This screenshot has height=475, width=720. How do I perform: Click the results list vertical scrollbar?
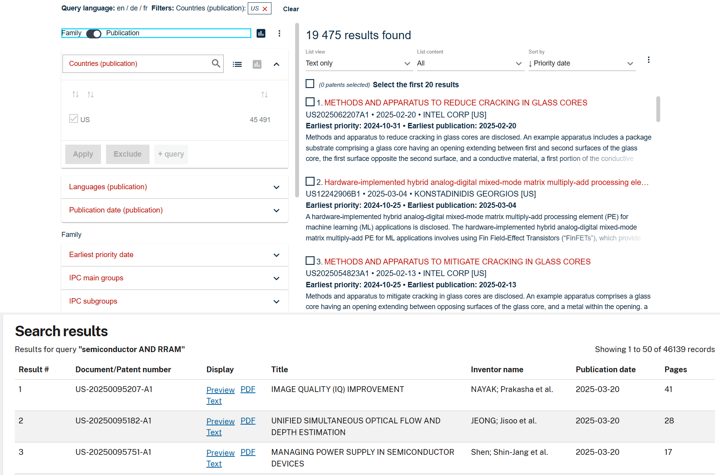tap(658, 109)
